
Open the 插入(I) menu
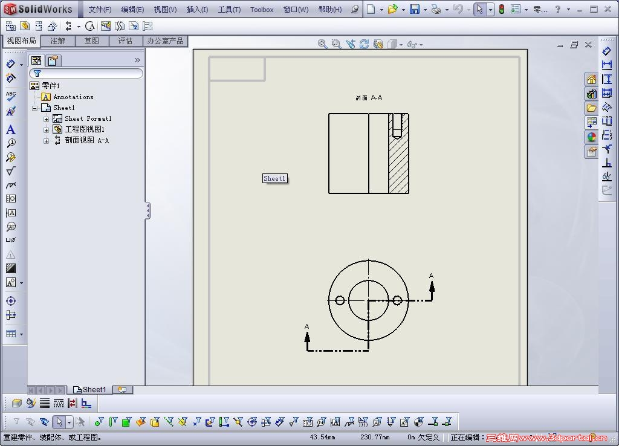click(197, 10)
